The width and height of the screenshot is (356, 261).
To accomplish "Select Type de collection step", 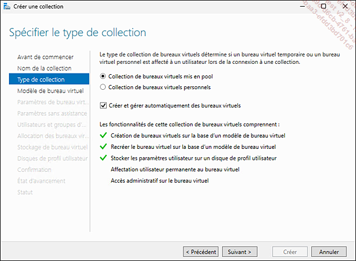I will click(x=49, y=79).
